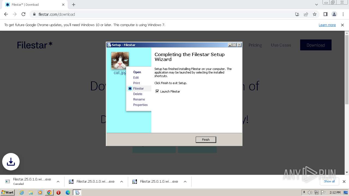The height and width of the screenshot is (196, 349).
Task: Go forward in Chrome browser
Action: point(15,14)
